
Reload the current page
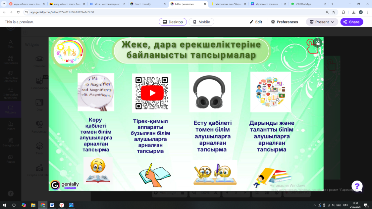click(18, 12)
